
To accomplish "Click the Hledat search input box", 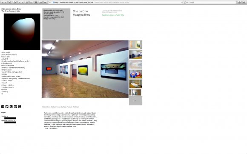I will pos(10,118).
